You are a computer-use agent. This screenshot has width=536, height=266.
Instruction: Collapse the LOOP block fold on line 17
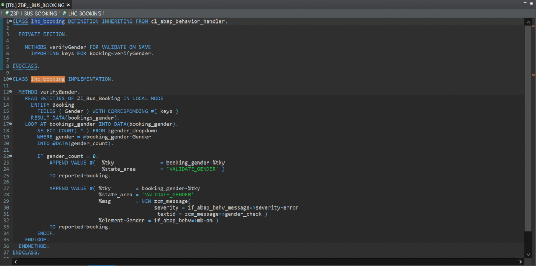click(10, 124)
